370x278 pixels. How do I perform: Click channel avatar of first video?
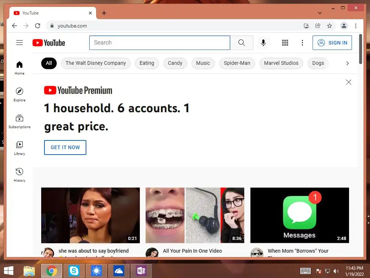(47, 252)
